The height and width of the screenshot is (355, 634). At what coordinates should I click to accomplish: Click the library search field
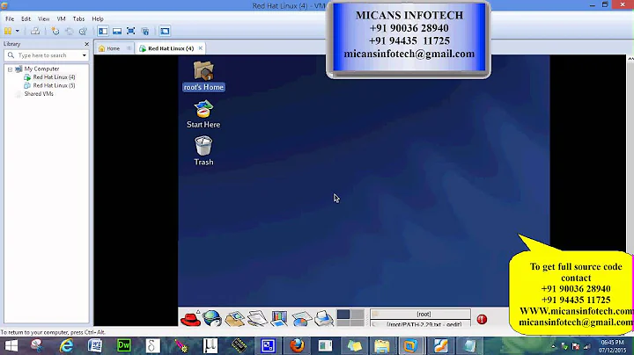45,55
